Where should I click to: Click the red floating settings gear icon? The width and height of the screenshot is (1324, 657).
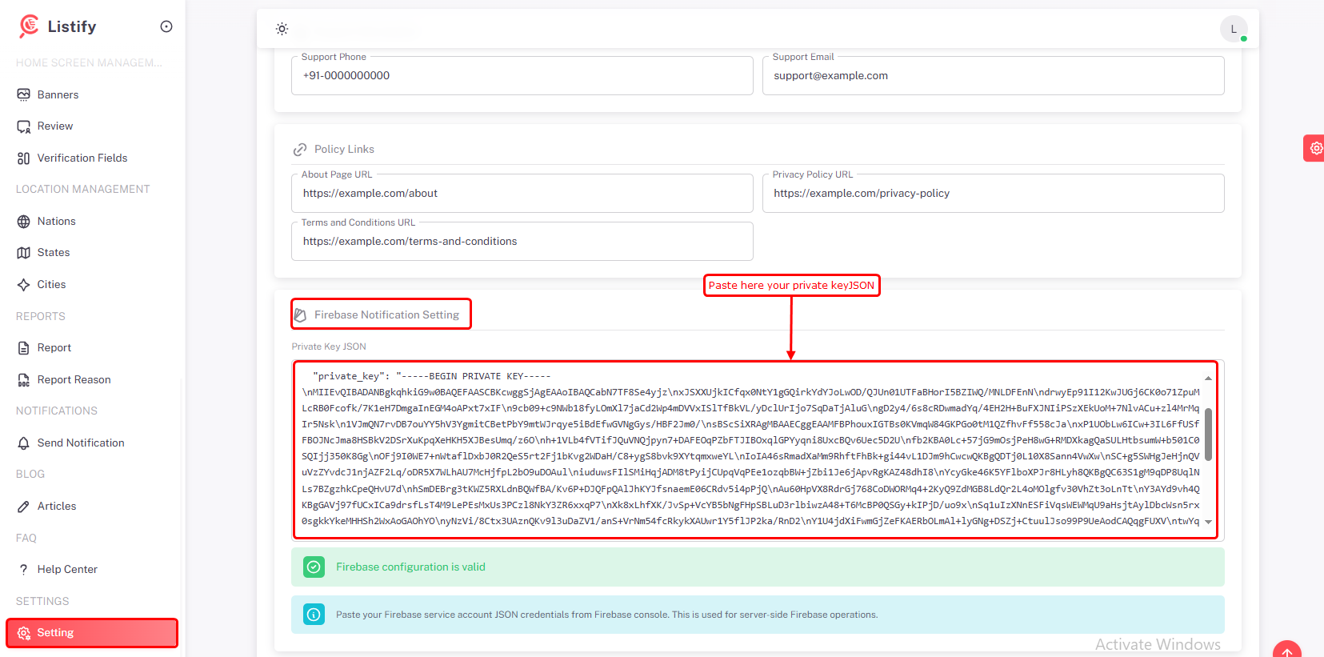click(x=1314, y=148)
